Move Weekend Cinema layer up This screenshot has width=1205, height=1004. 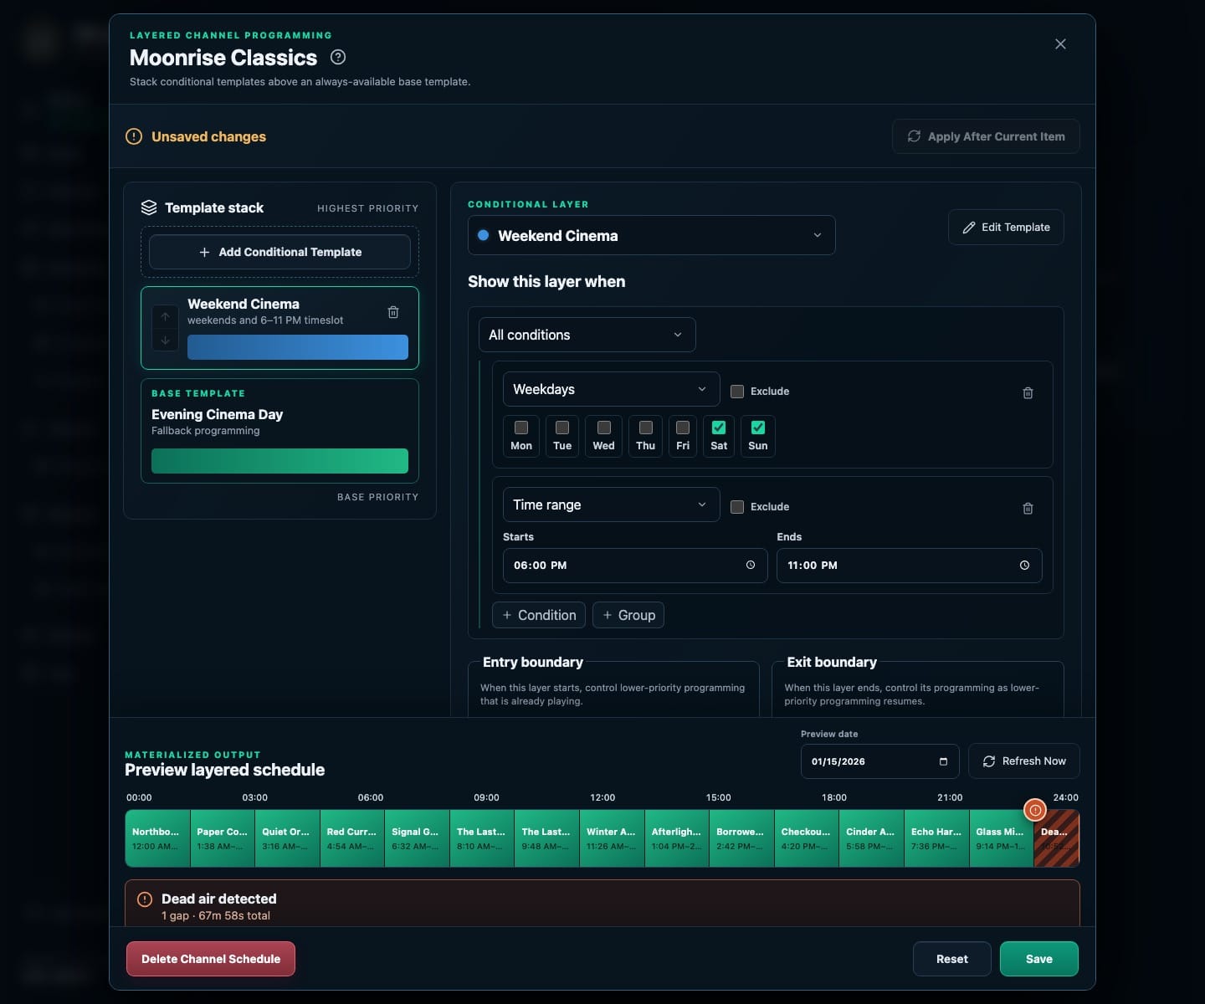[x=165, y=316]
